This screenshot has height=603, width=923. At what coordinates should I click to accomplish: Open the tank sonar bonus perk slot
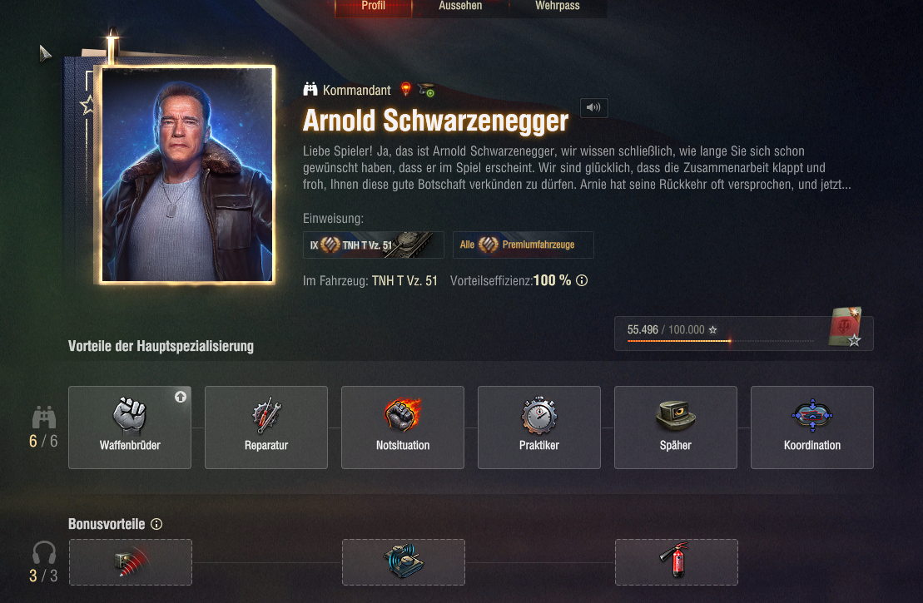point(403,562)
